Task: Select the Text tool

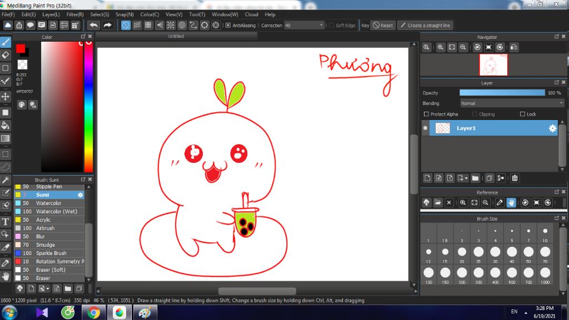Action: (6, 222)
